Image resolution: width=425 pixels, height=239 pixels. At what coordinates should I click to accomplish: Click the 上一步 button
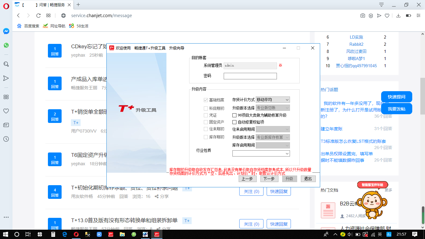pos(248,179)
